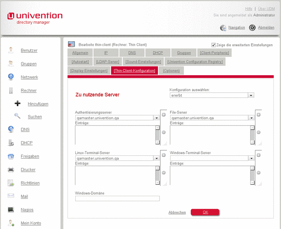The width and height of the screenshot is (281, 229).
Task: Click the Drucker printer icon
Action: point(11,169)
